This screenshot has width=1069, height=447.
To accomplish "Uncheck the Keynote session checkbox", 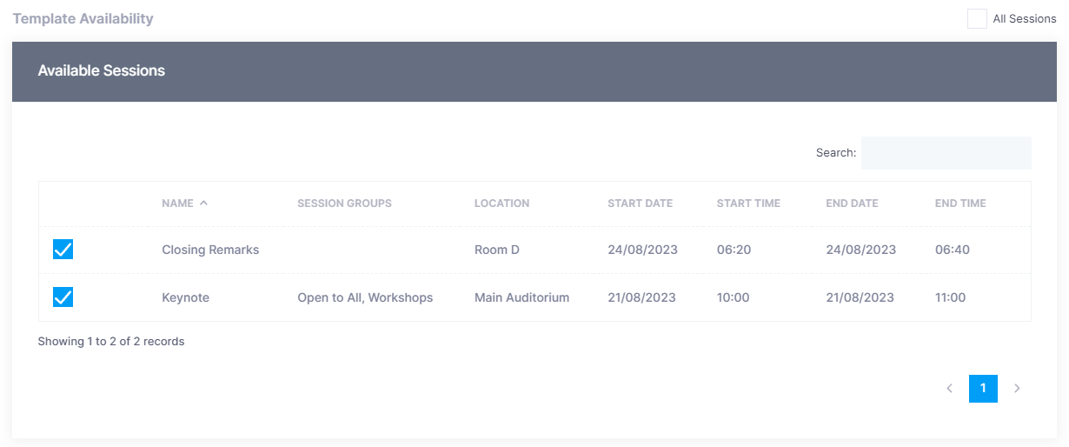I will [x=63, y=297].
